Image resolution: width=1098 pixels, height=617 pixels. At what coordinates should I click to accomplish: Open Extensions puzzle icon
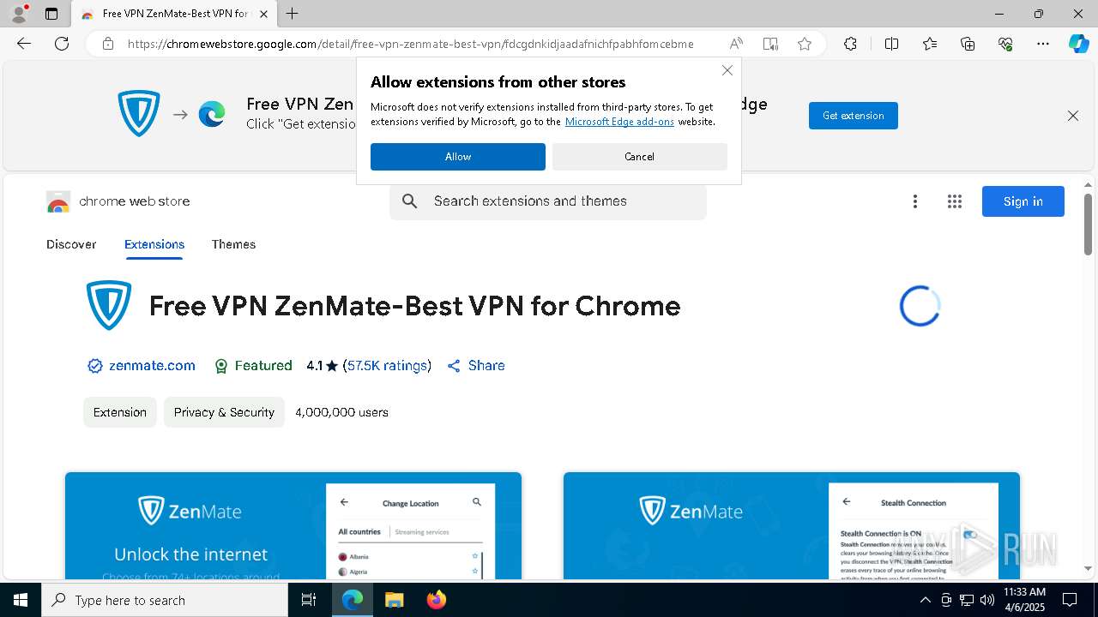[850, 44]
